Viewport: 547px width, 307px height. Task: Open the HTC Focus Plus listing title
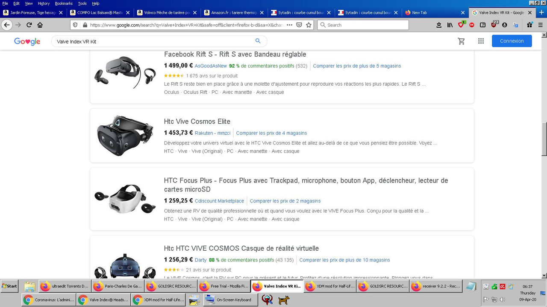[306, 185]
